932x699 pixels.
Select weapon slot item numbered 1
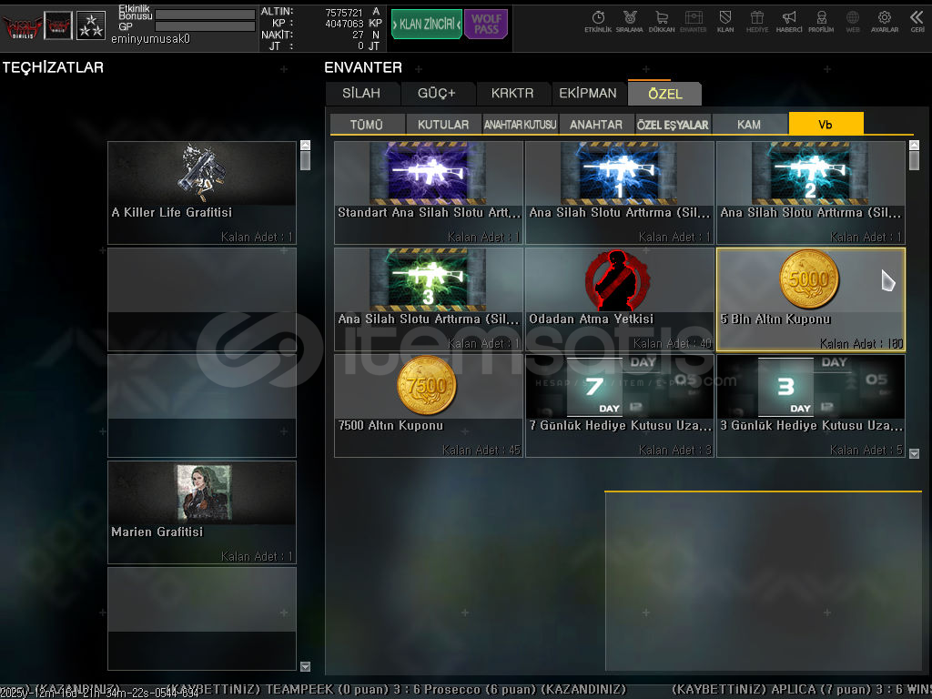click(x=619, y=193)
